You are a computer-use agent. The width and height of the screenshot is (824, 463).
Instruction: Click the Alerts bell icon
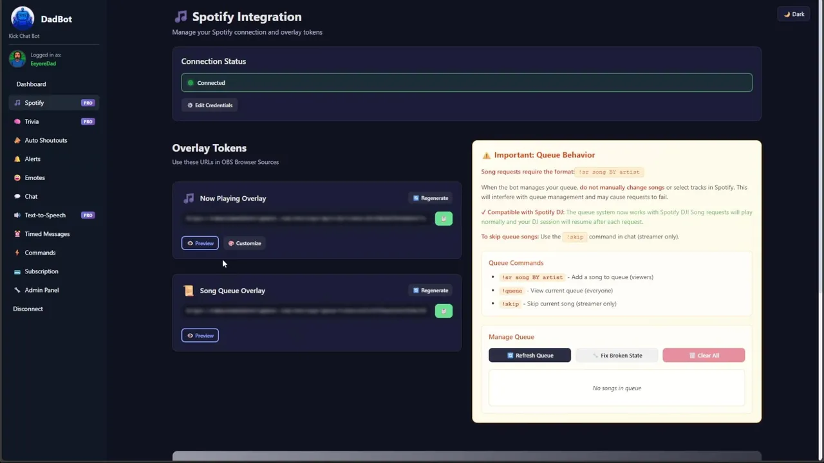[17, 159]
